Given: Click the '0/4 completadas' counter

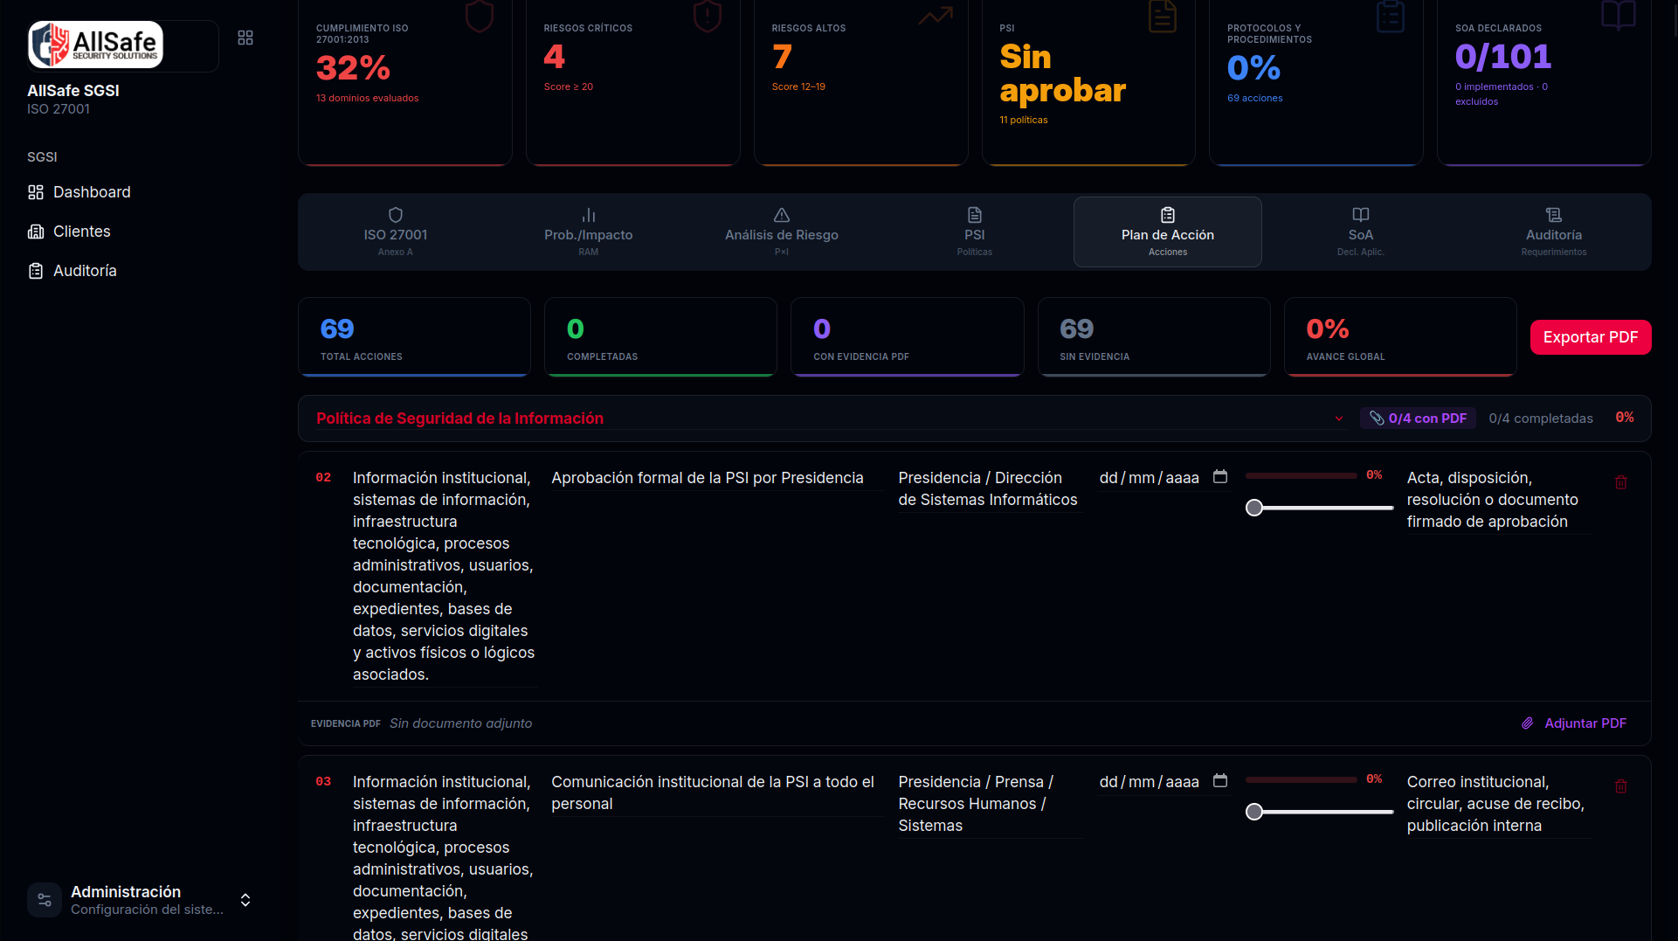Looking at the screenshot, I should coord(1541,419).
